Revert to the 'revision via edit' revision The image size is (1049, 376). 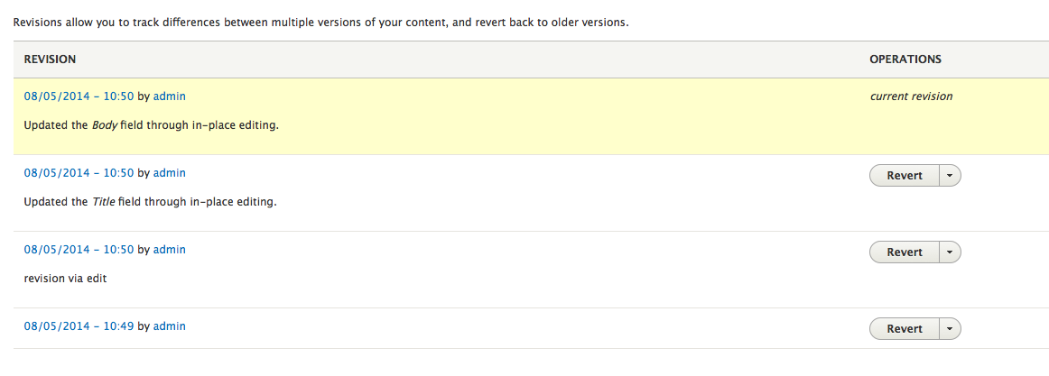pyautogui.click(x=904, y=252)
